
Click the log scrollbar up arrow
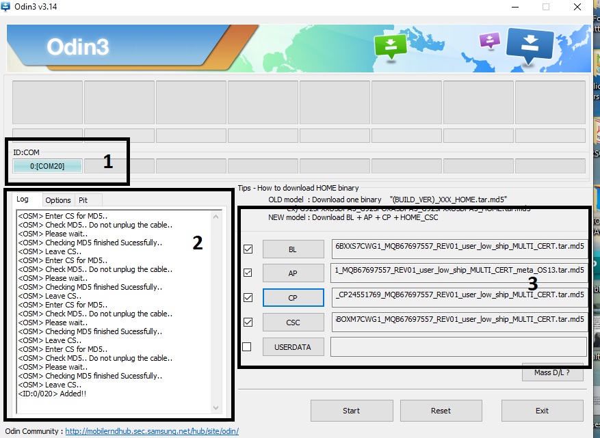click(216, 217)
